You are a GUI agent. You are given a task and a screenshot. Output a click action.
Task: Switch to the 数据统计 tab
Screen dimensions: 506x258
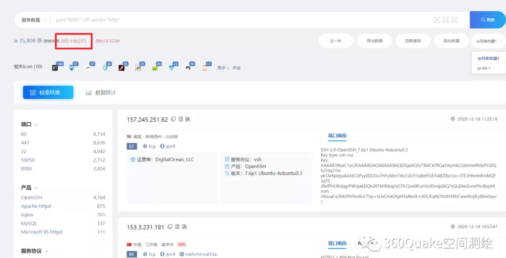coord(101,92)
